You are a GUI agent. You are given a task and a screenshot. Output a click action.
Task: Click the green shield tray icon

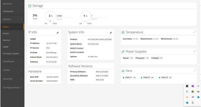187,92
